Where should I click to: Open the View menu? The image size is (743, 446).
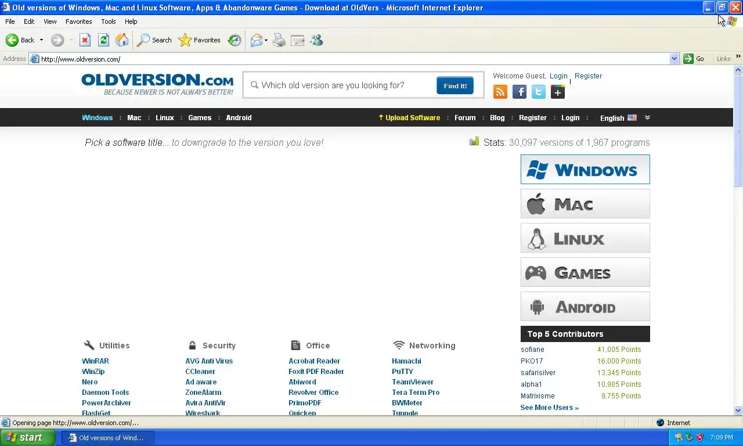point(50,21)
